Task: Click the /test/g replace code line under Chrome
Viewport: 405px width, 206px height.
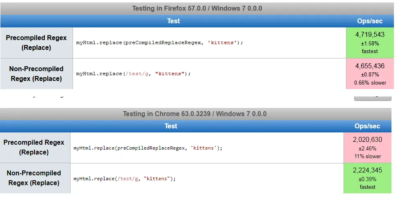Action: tap(125, 179)
